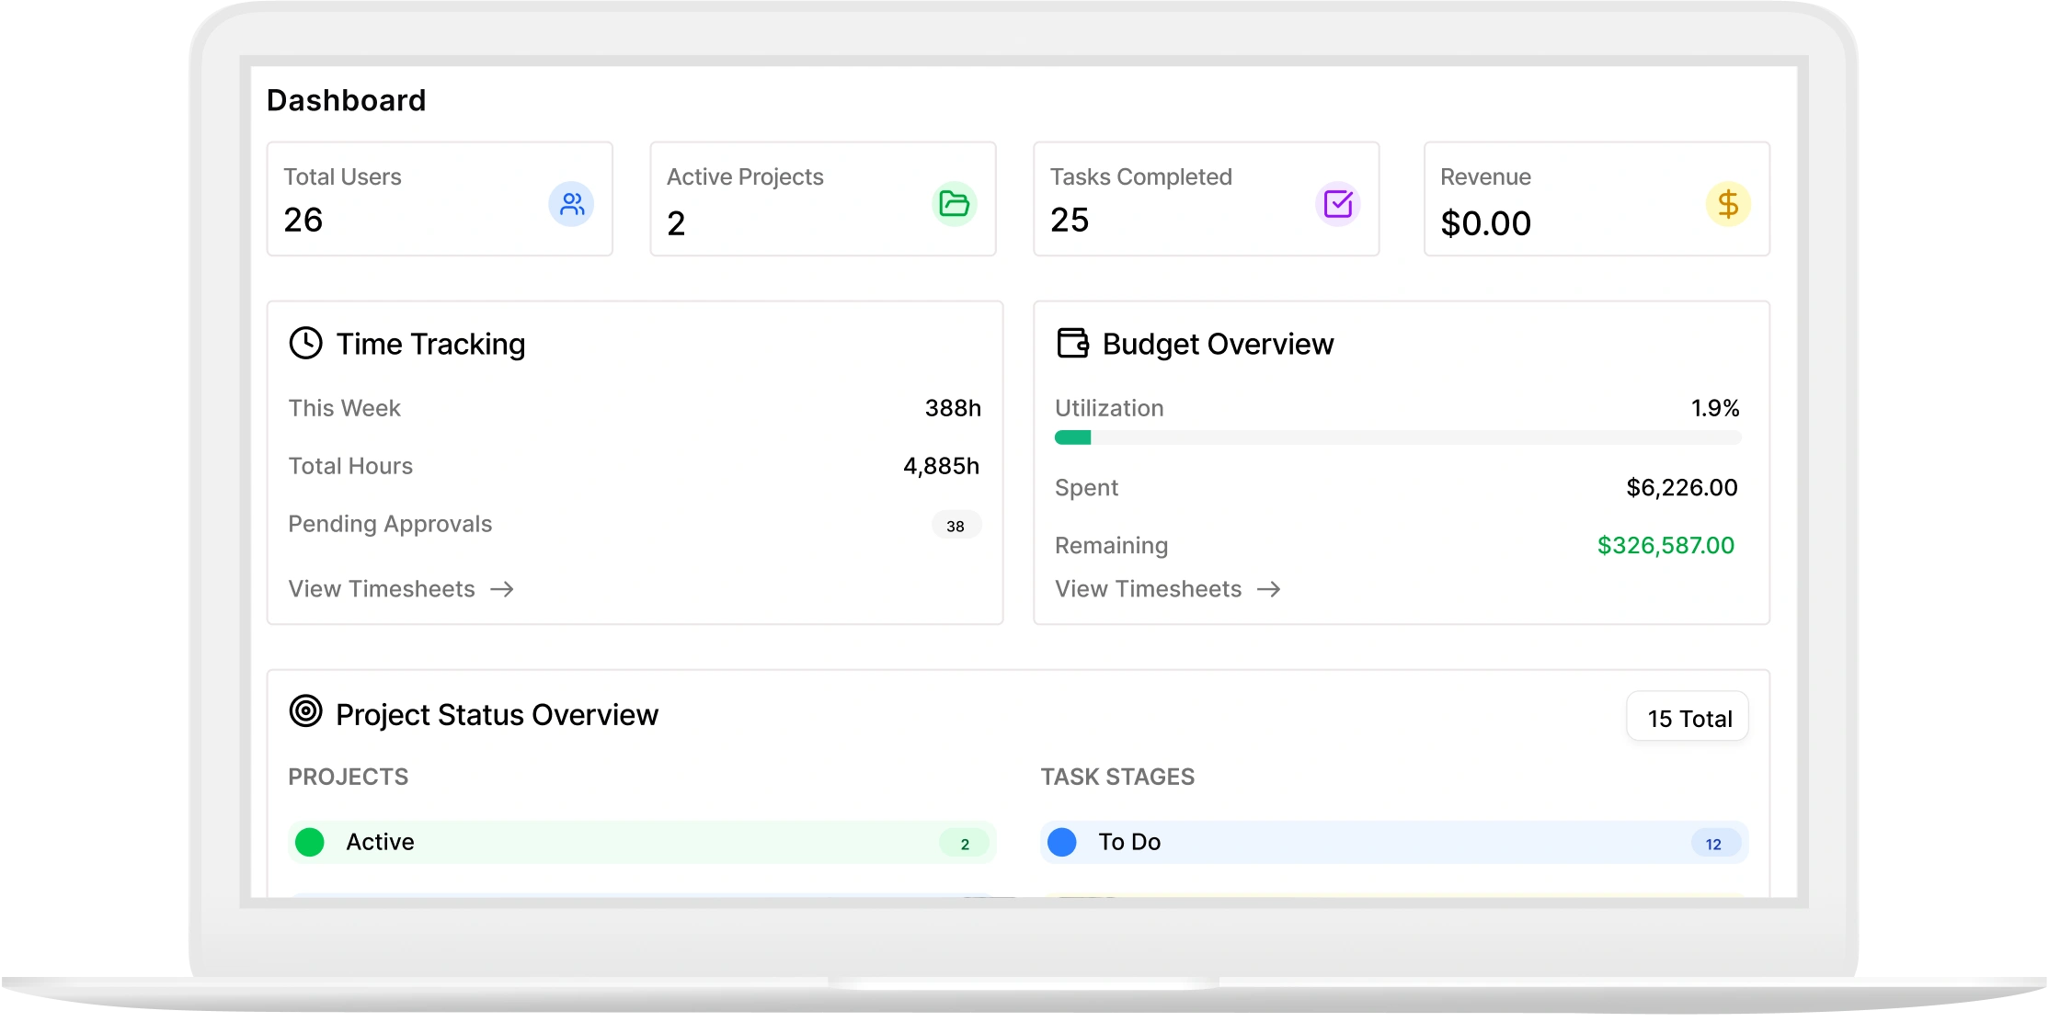The height and width of the screenshot is (1022, 2049).
Task: Open the Total Users card
Action: click(x=440, y=199)
